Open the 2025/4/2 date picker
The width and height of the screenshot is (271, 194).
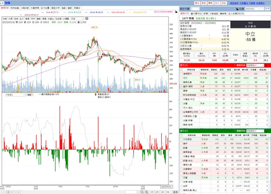pyautogui.click(x=255, y=9)
